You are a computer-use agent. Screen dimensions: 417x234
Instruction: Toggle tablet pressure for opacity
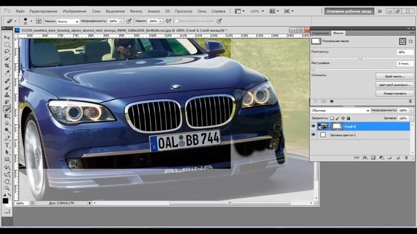(129, 21)
